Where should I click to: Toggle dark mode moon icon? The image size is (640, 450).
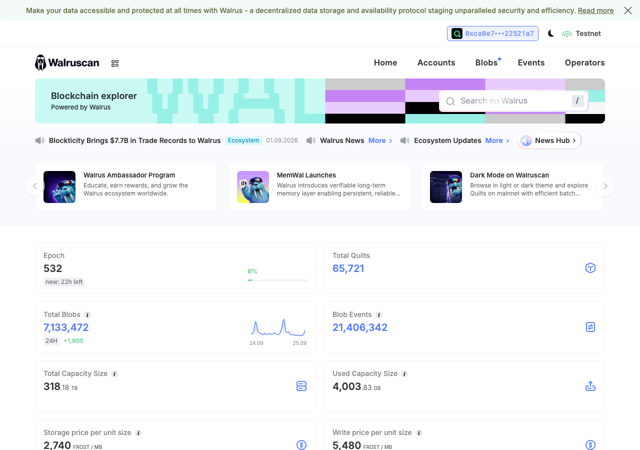(550, 33)
